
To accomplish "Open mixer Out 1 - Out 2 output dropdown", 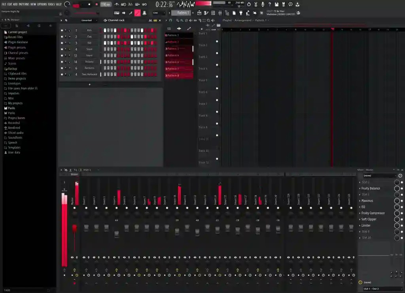I will [382, 289].
